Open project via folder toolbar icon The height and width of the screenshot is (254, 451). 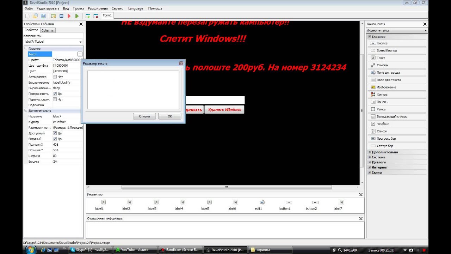35,16
